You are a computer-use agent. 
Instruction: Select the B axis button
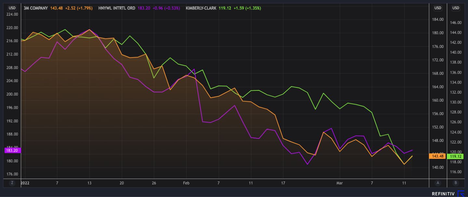[x=456, y=183]
